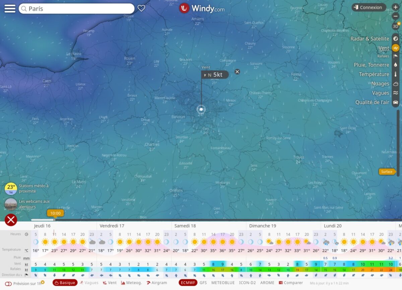Open the hamburger menu
Screen dimensions: 402x290
pos(10,8)
